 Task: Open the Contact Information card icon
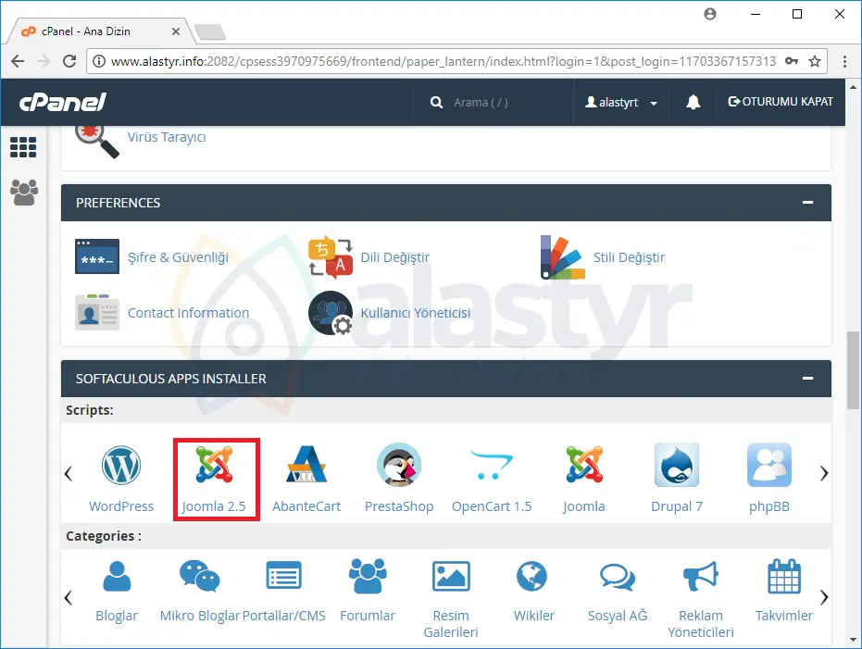pos(96,312)
